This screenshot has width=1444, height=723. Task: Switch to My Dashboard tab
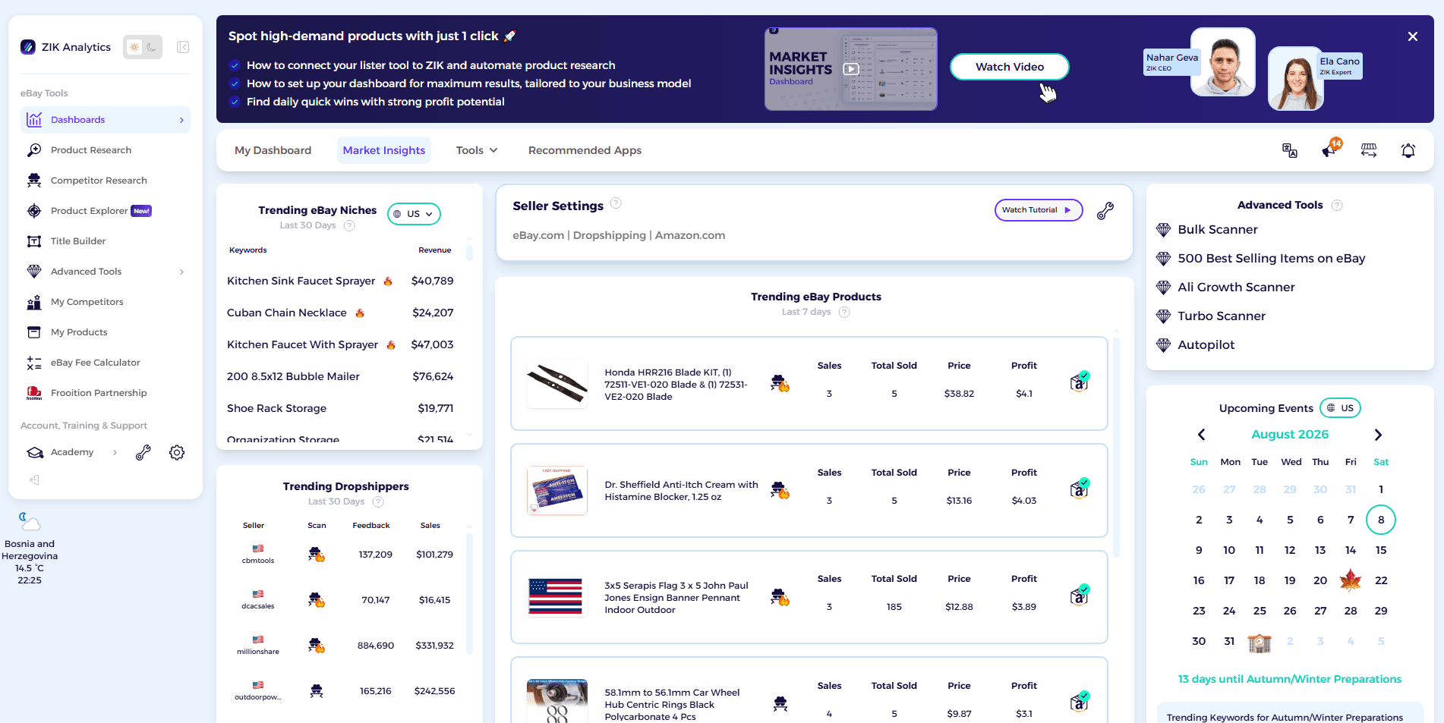point(273,150)
